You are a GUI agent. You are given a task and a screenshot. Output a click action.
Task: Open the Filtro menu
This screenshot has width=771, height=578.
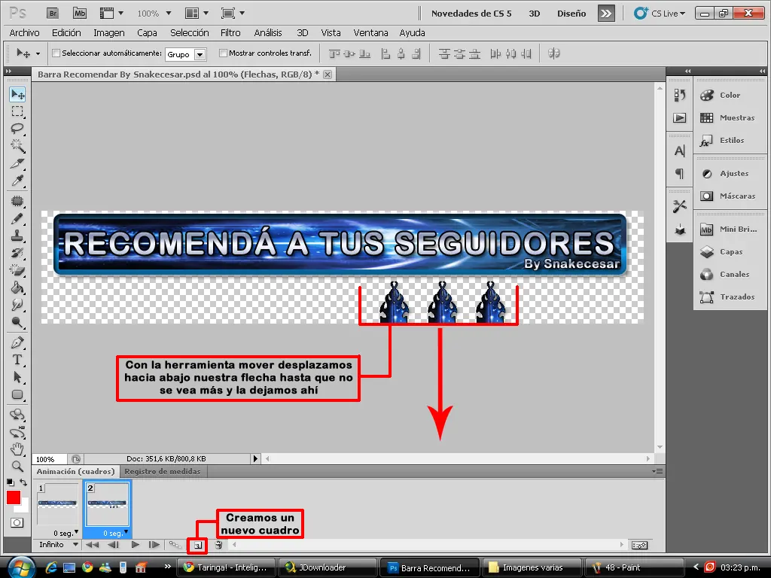click(230, 33)
